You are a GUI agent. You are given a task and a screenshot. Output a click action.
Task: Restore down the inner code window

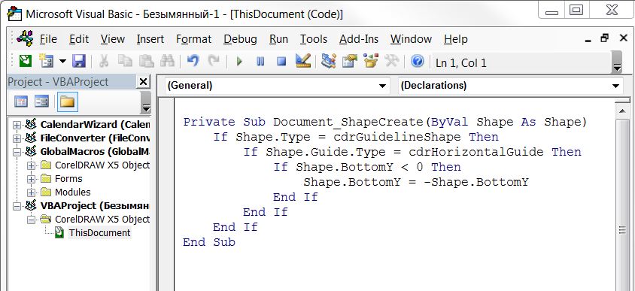point(605,38)
